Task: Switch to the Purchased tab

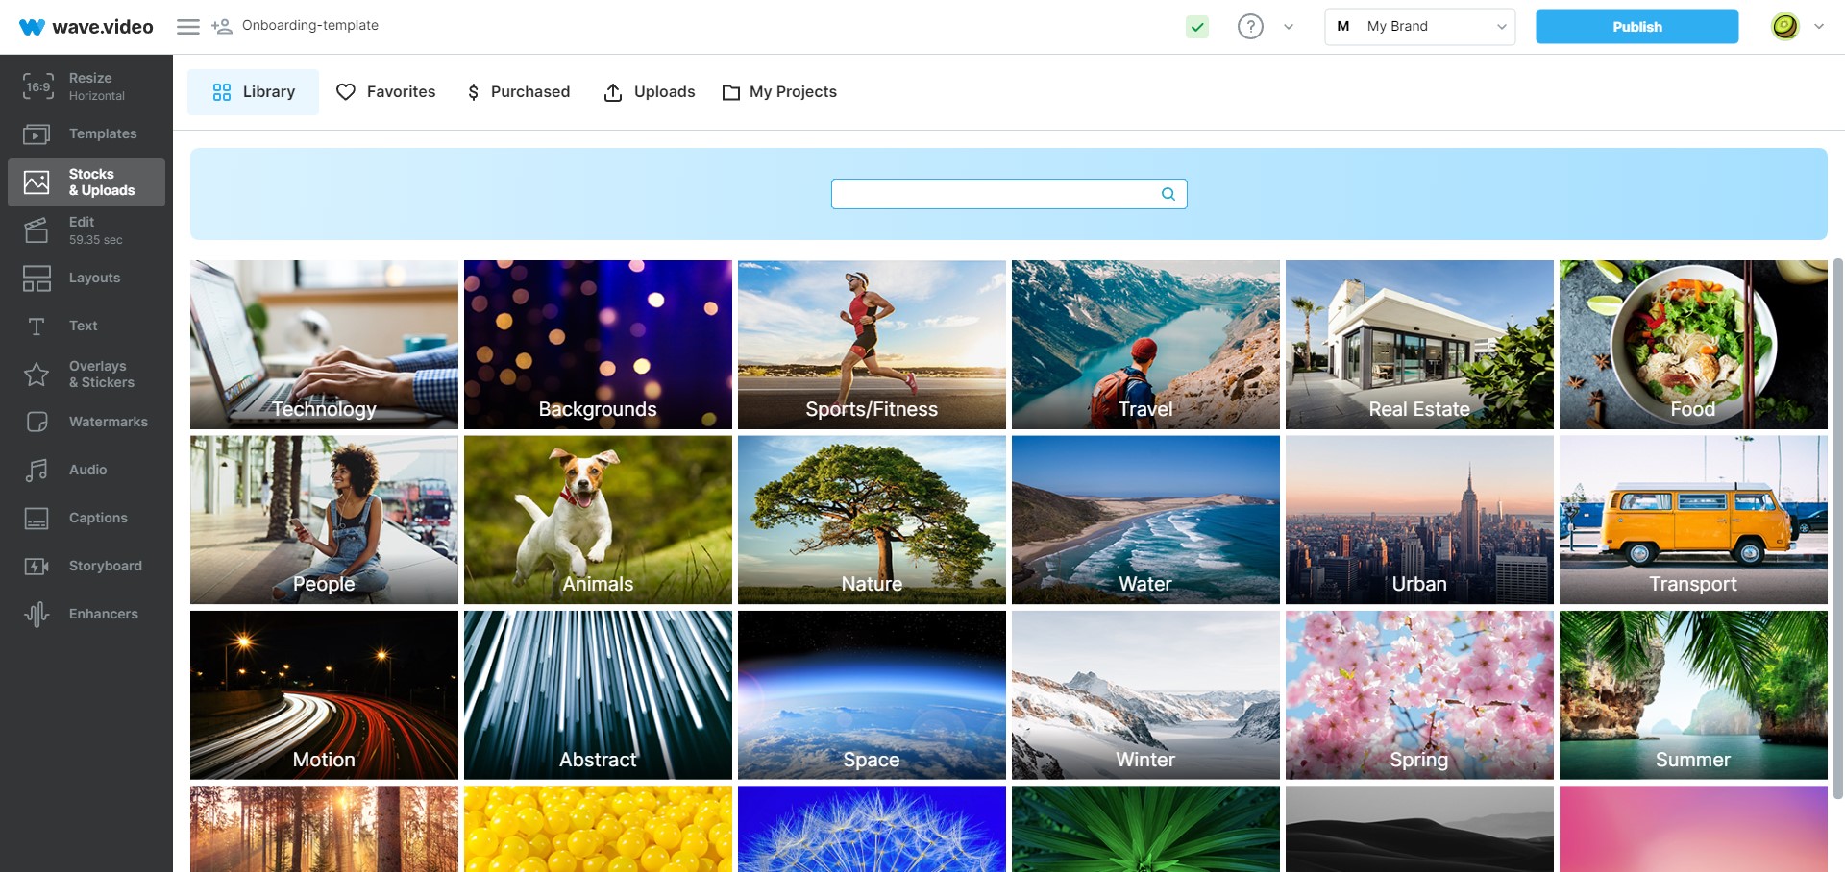Action: click(x=518, y=92)
